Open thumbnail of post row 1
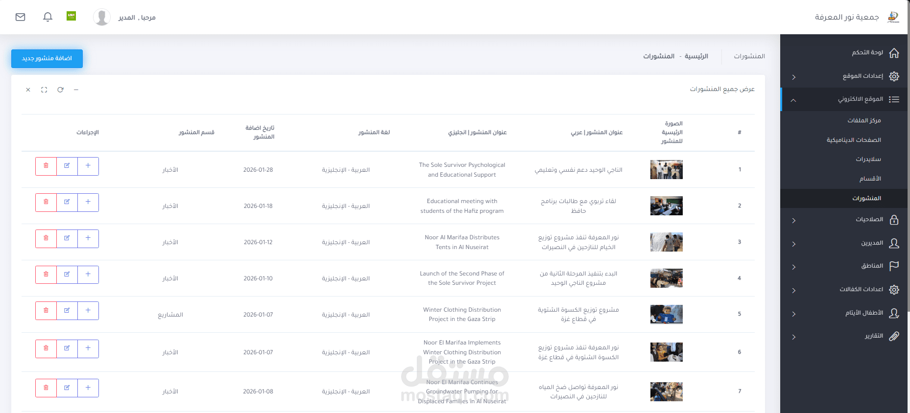Viewport: 910px width, 413px height. point(666,169)
